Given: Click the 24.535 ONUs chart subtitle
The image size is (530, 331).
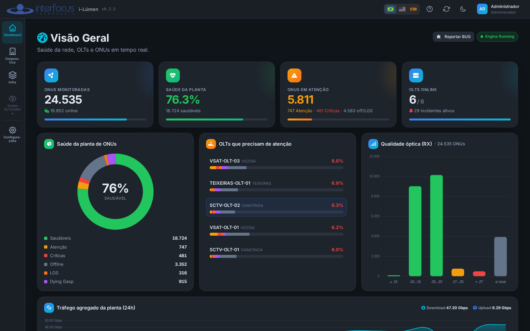Looking at the screenshot, I should [451, 144].
